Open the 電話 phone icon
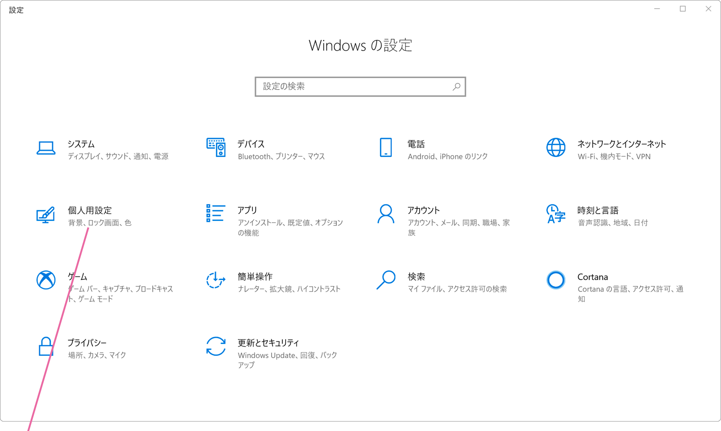The height and width of the screenshot is (431, 721). click(x=386, y=147)
